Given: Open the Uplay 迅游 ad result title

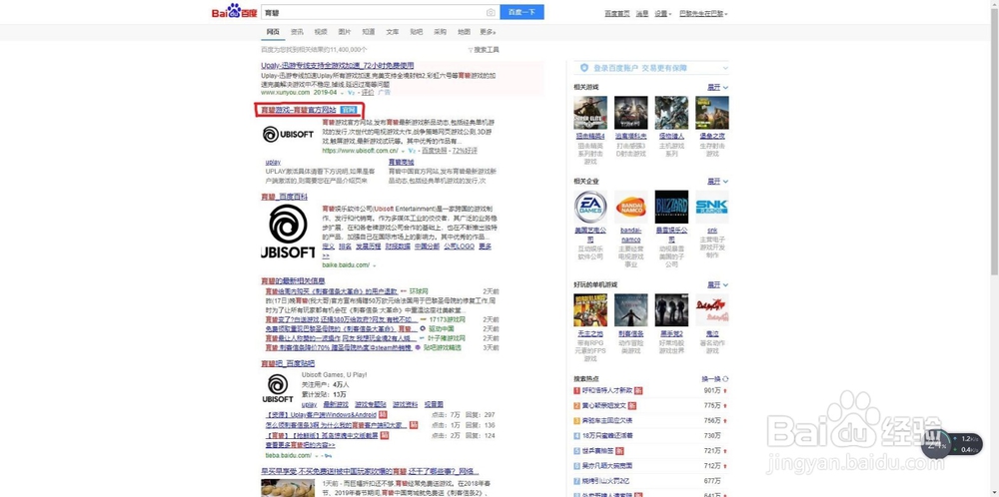Looking at the screenshot, I should (x=337, y=65).
